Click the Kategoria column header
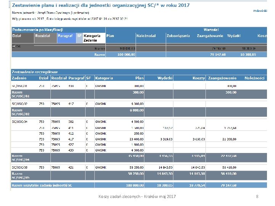The height and width of the screenshot is (206, 275). point(104,78)
